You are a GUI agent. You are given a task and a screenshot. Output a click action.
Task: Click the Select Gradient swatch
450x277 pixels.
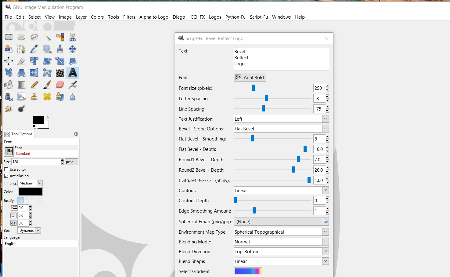click(x=248, y=271)
